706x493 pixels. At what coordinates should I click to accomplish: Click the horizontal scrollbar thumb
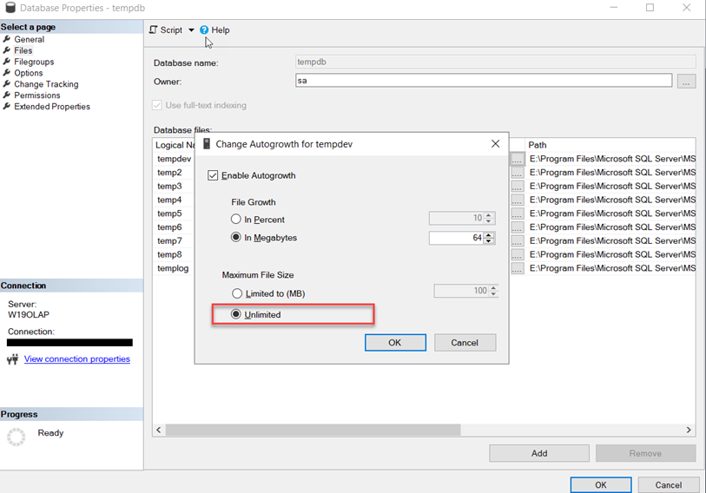[313, 430]
